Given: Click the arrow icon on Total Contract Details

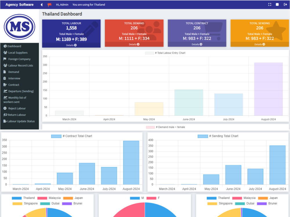Looking at the screenshot, I should click(x=201, y=44).
